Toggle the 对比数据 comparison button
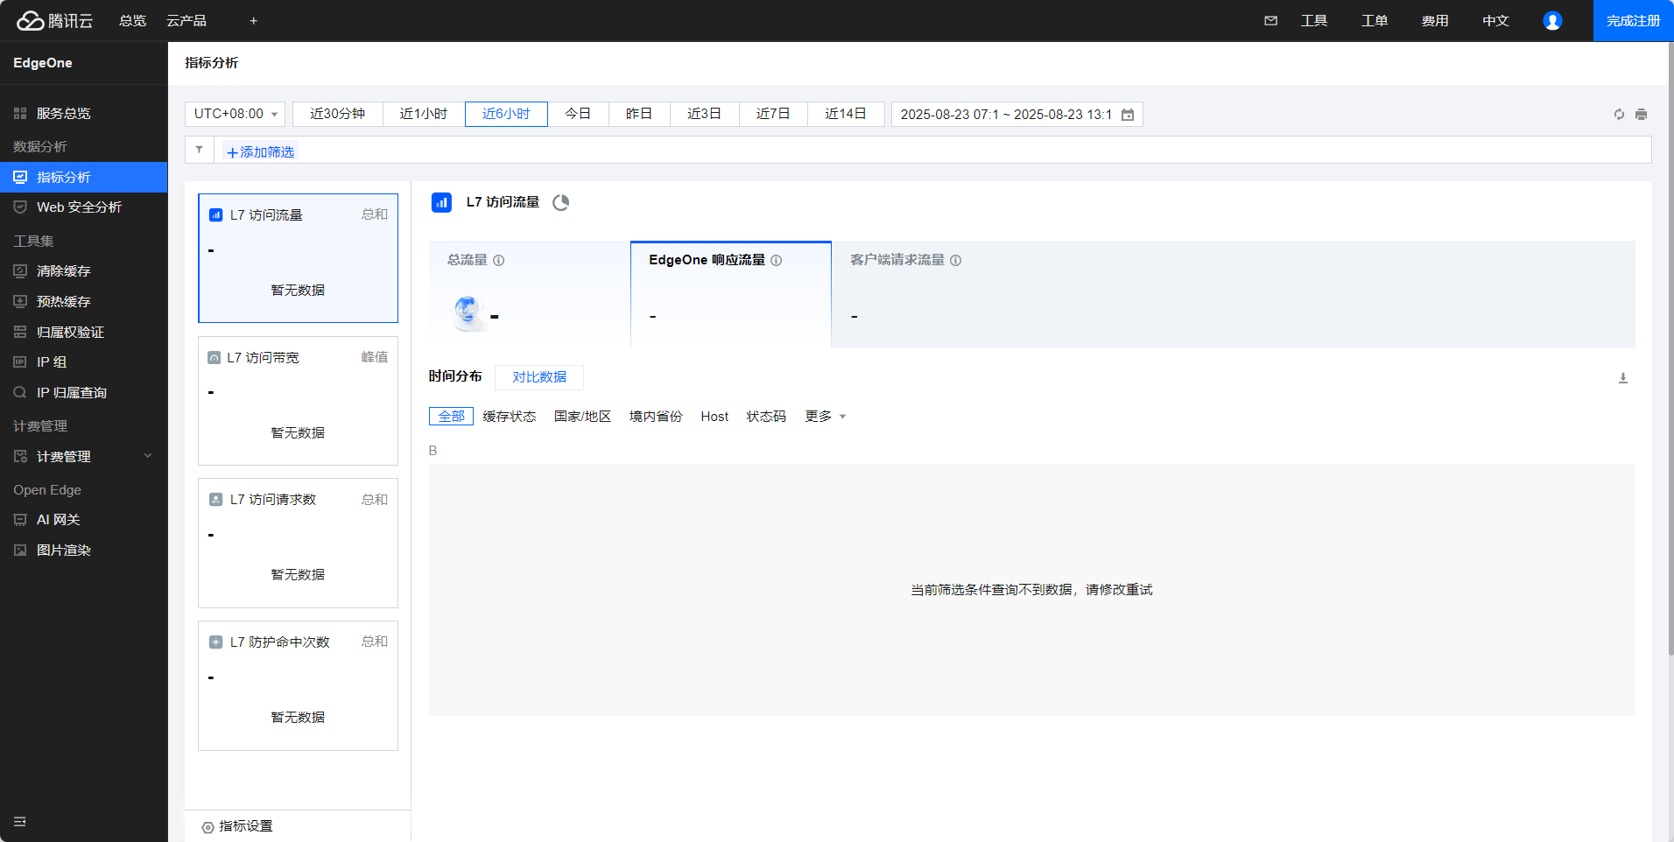This screenshot has height=842, width=1674. tap(539, 377)
